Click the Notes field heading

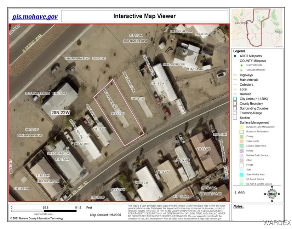tap(239, 206)
